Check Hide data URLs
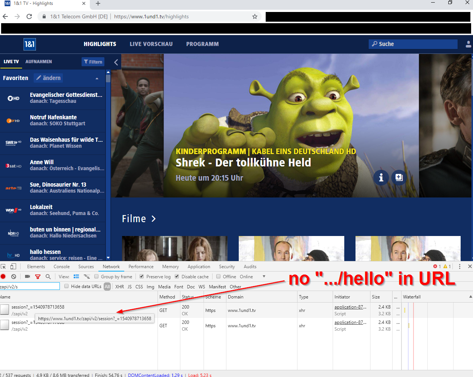Image resolution: width=473 pixels, height=377 pixels. (66, 286)
